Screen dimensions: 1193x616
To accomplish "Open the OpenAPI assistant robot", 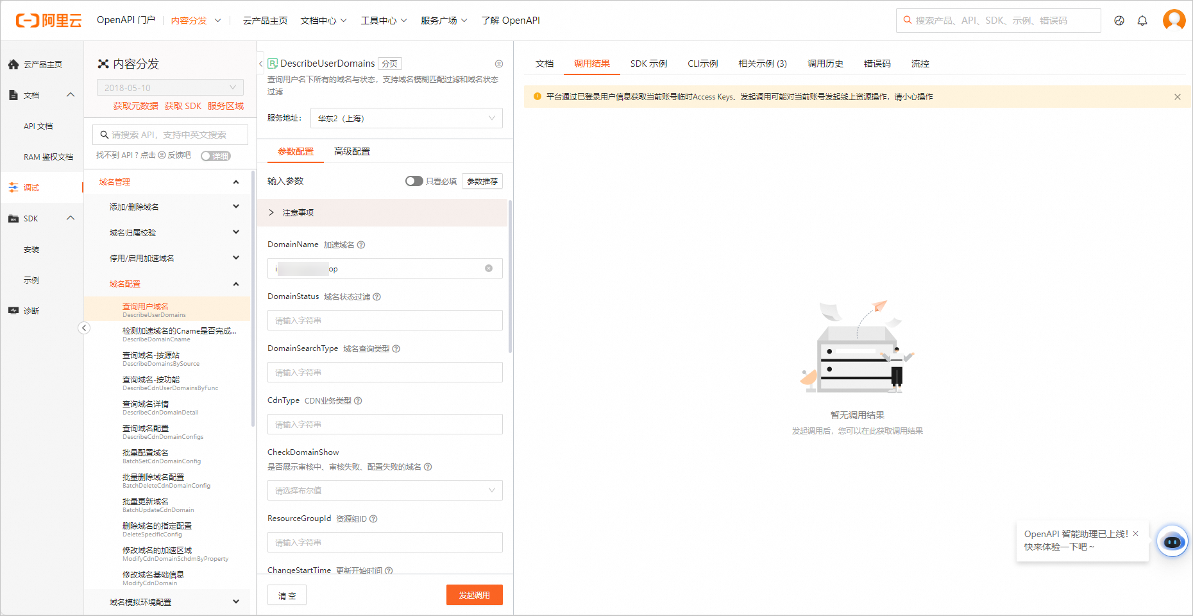I will 1172,542.
